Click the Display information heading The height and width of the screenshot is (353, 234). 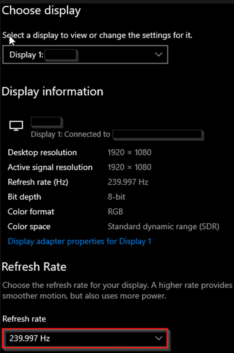pos(52,92)
